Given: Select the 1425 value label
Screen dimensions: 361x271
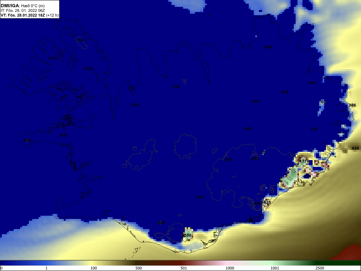Looking at the screenshot, I should pyautogui.click(x=266, y=203).
